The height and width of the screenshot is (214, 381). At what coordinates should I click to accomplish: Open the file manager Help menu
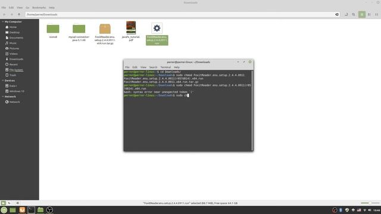pos(52,8)
